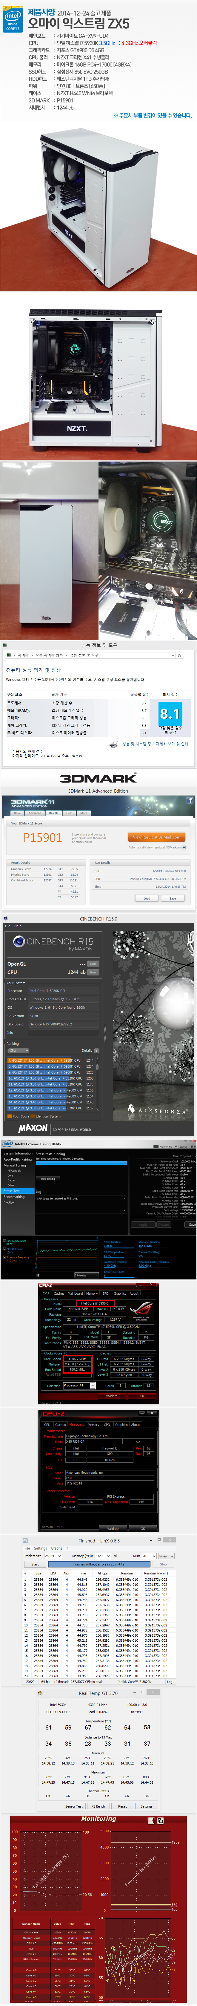Image resolution: width=197 pixels, height=2006 pixels.
Task: Open App-Profile Pairing in Intel XTU
Action: click(18, 1160)
